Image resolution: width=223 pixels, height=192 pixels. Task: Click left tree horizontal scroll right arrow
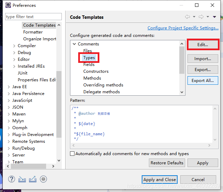coord(53,166)
